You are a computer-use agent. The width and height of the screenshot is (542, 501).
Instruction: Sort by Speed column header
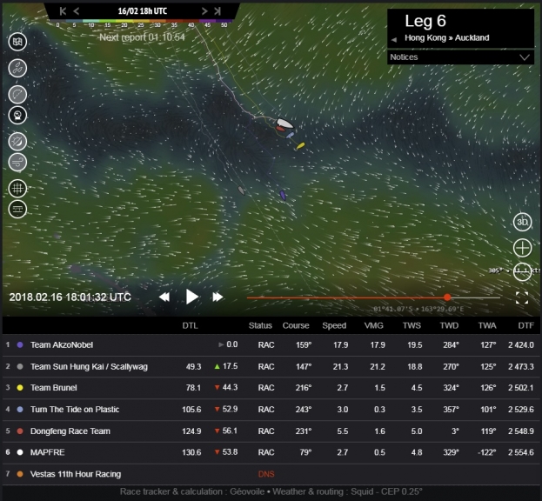[x=334, y=325]
